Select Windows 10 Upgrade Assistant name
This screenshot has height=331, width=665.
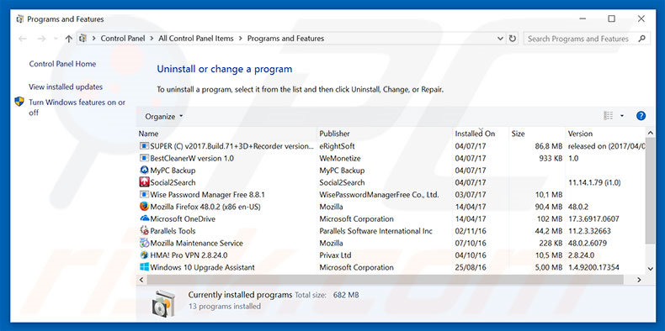click(x=202, y=267)
